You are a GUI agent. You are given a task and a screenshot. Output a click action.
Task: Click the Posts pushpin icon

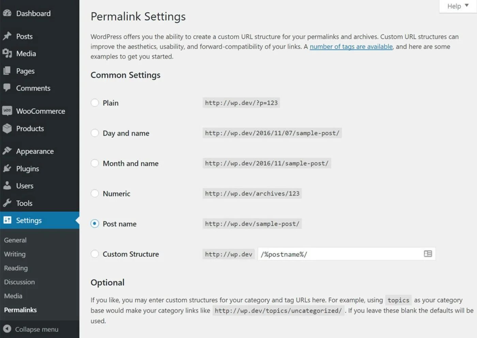pyautogui.click(x=7, y=36)
